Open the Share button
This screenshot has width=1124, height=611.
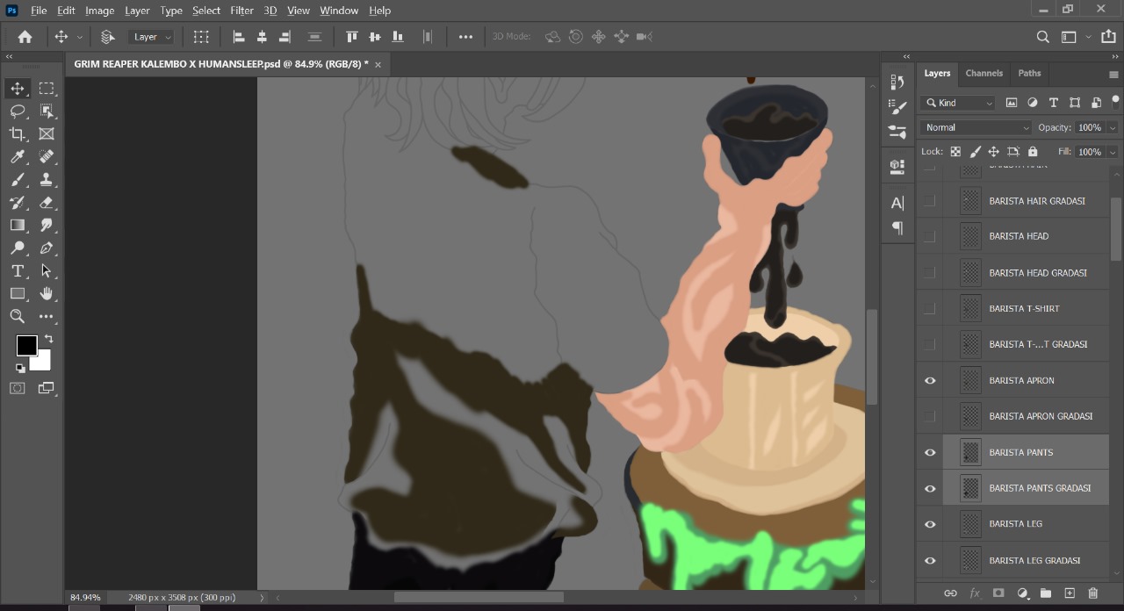tap(1108, 37)
